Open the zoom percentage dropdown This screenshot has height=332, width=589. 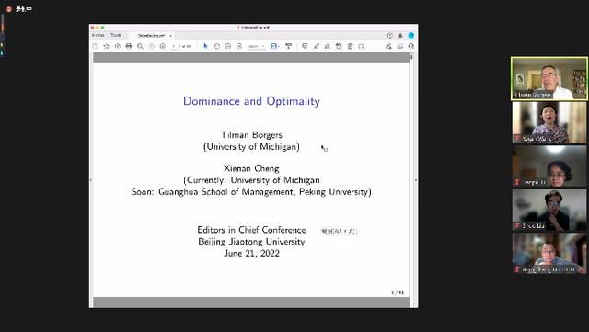click(x=256, y=46)
